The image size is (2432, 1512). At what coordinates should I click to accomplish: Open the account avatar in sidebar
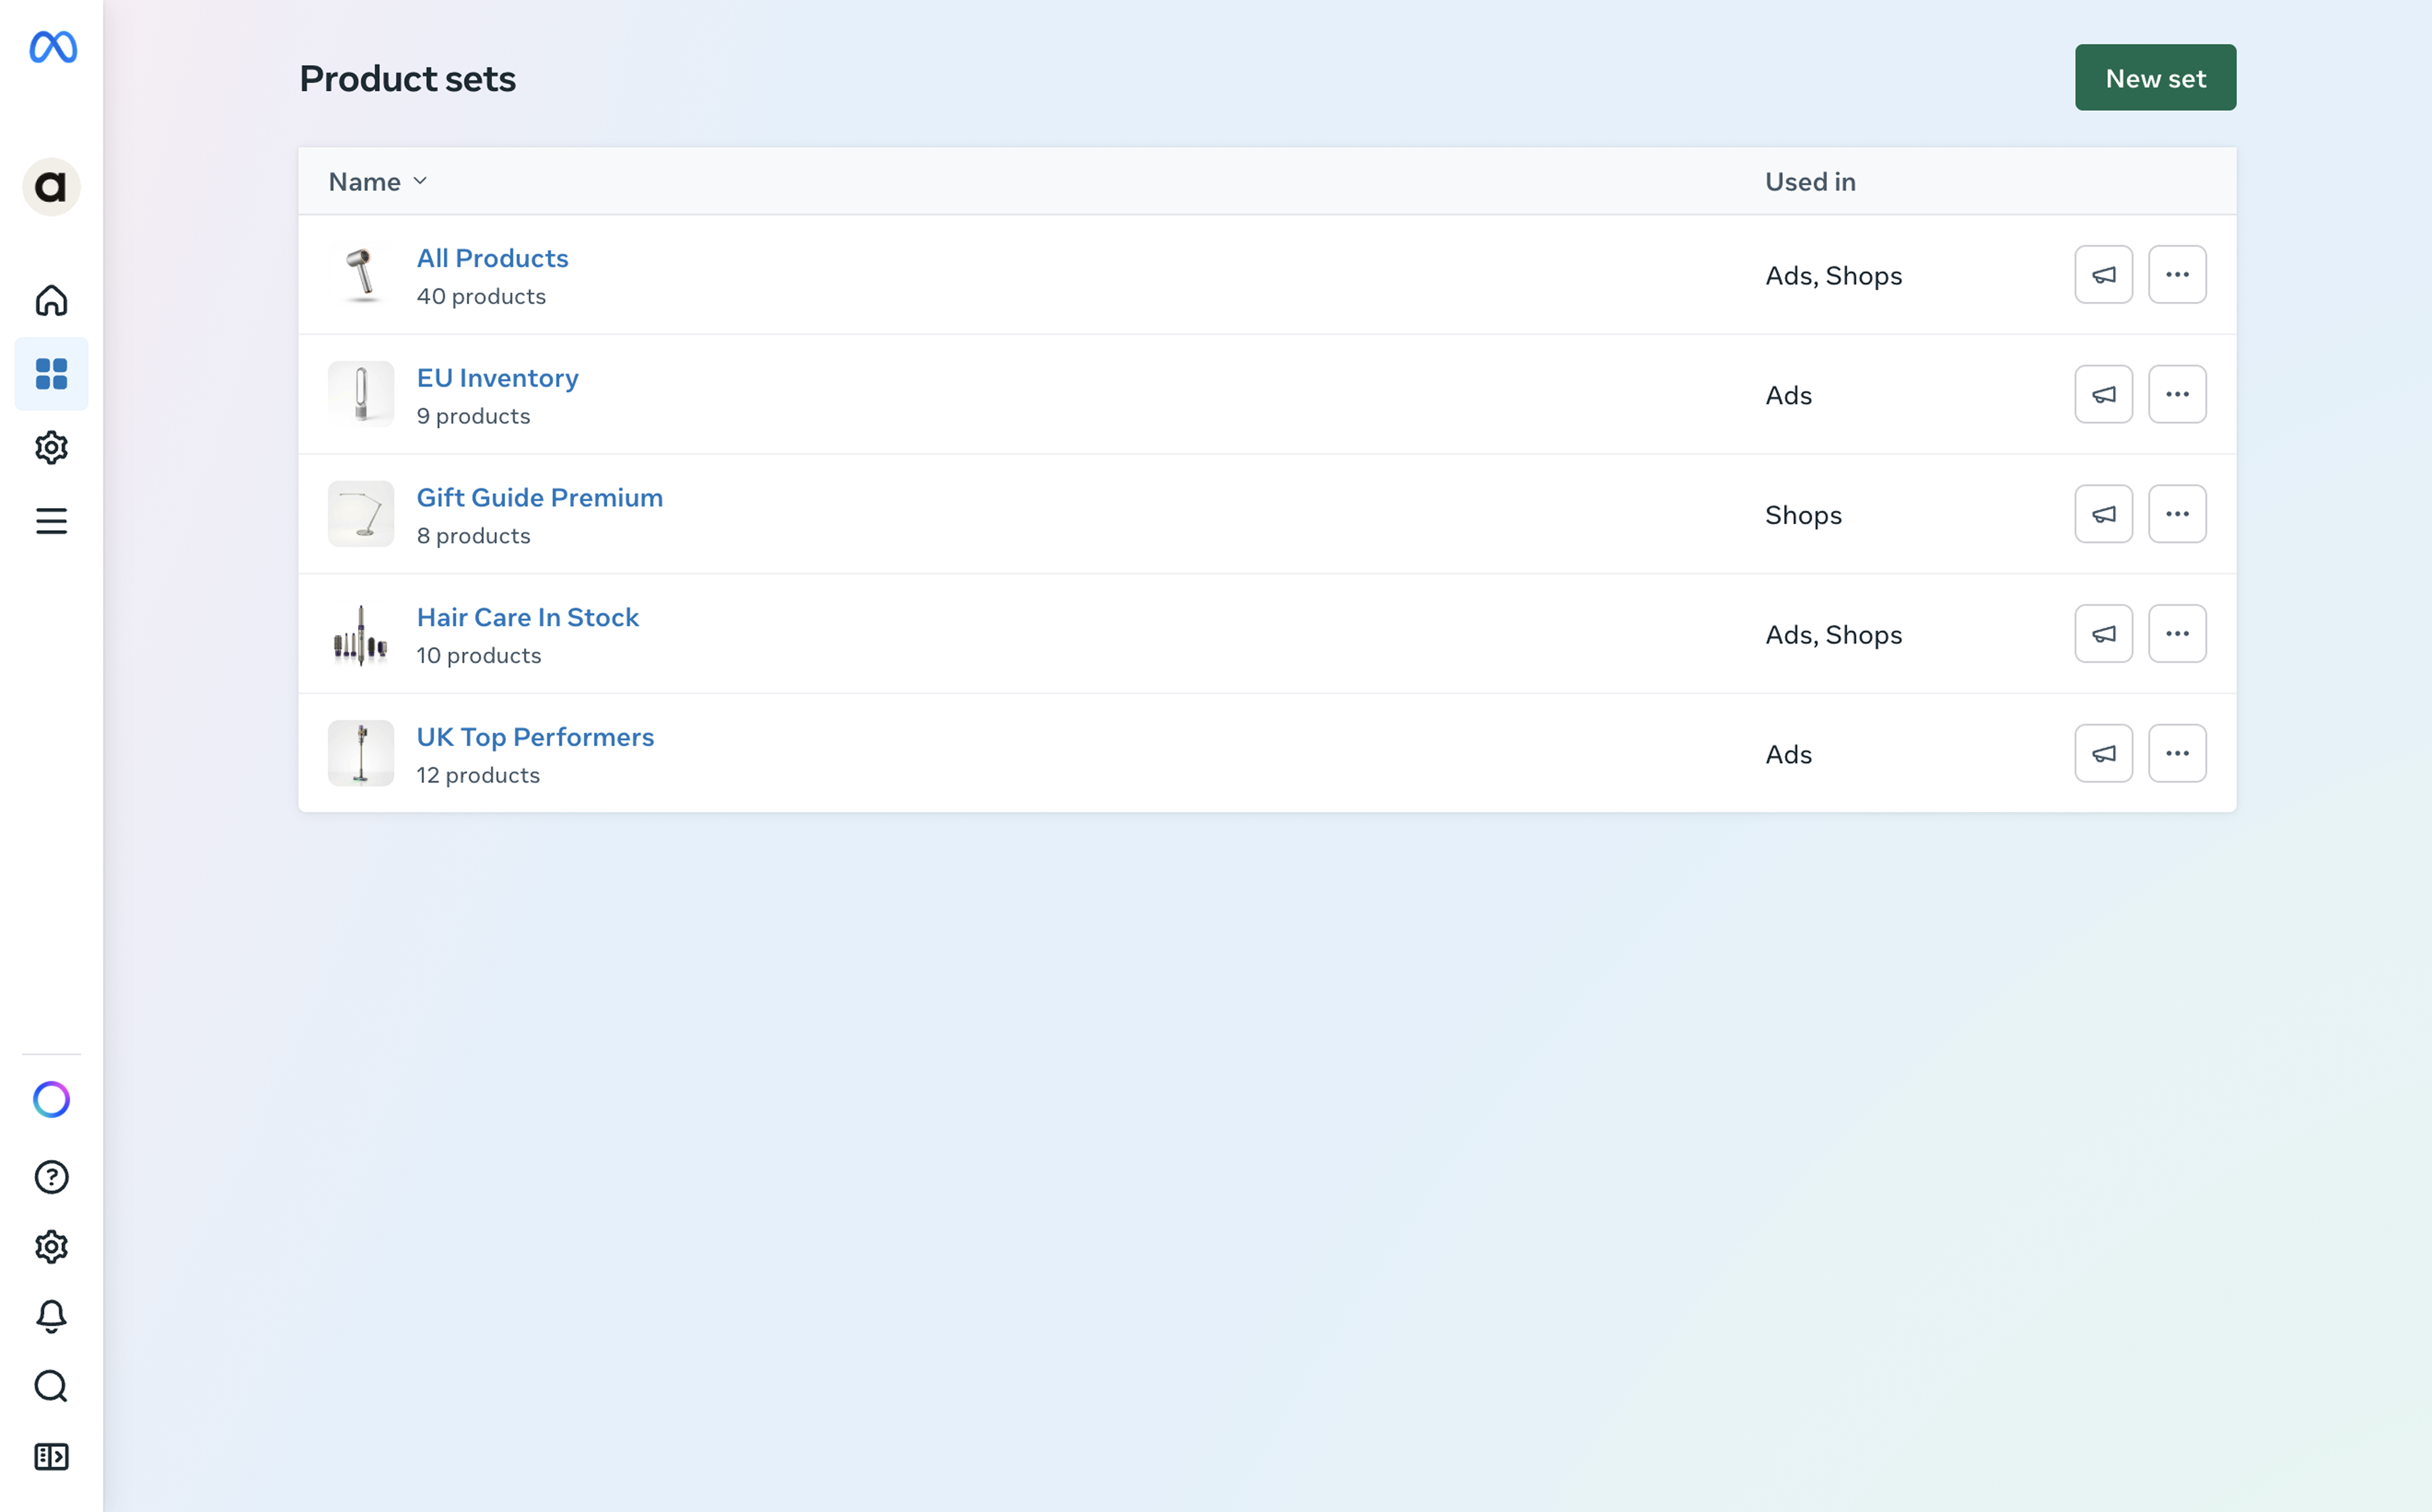51,186
